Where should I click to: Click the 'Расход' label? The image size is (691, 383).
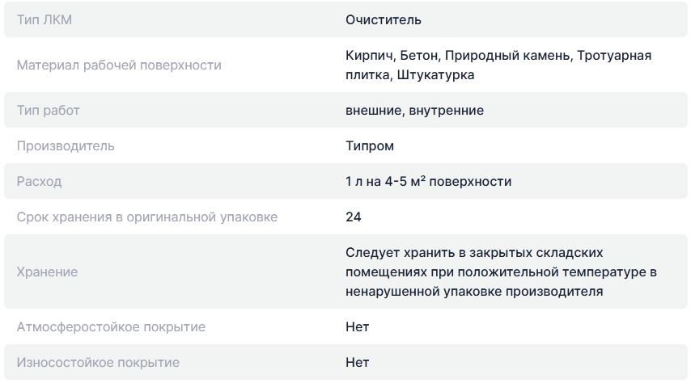(39, 181)
